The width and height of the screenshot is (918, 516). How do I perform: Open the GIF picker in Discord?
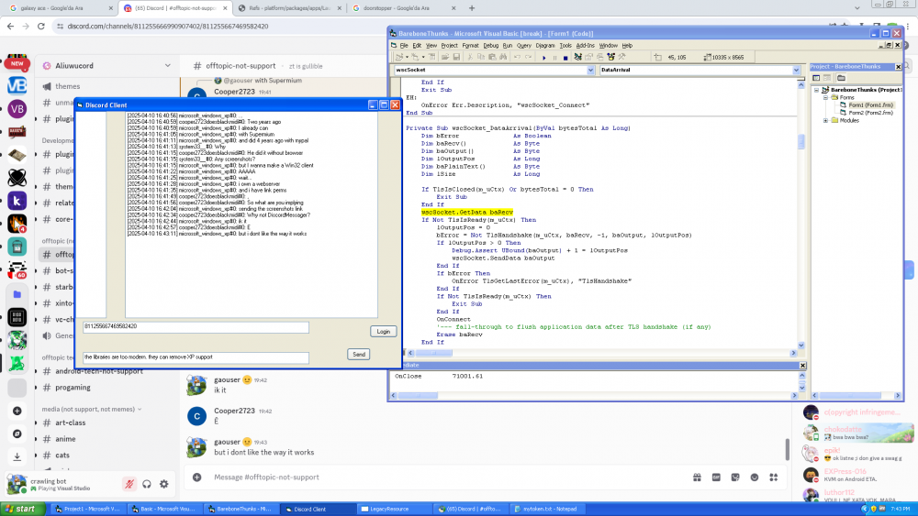(x=715, y=477)
